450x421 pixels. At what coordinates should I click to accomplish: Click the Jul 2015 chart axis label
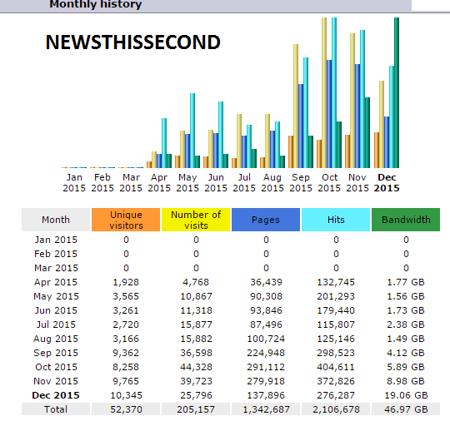point(244,183)
